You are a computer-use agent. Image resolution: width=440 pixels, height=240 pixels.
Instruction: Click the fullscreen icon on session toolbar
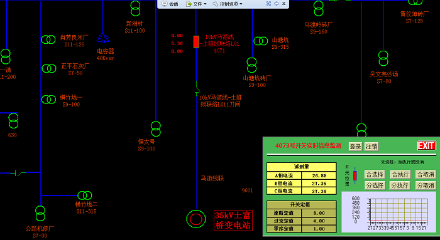[268, 4]
